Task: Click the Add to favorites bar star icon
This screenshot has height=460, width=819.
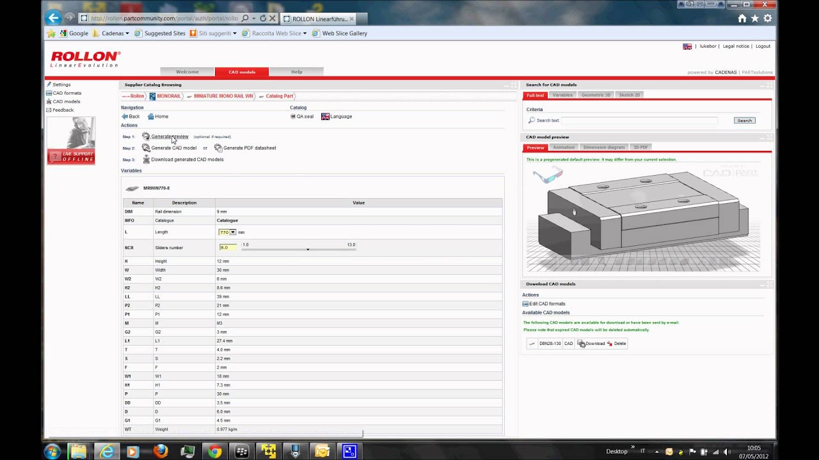Action: click(51, 33)
